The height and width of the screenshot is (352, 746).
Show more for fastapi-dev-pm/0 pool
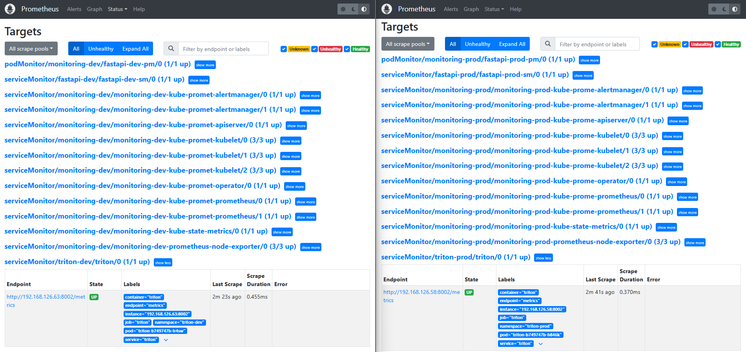pyautogui.click(x=205, y=65)
